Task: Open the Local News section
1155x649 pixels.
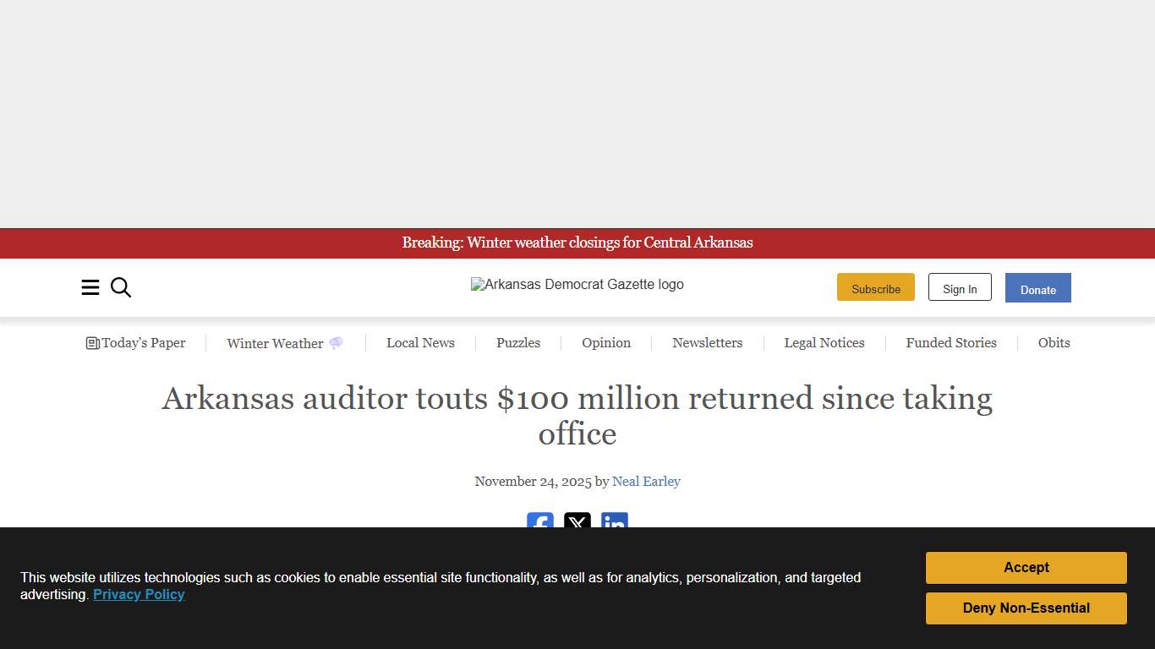Action: [420, 342]
